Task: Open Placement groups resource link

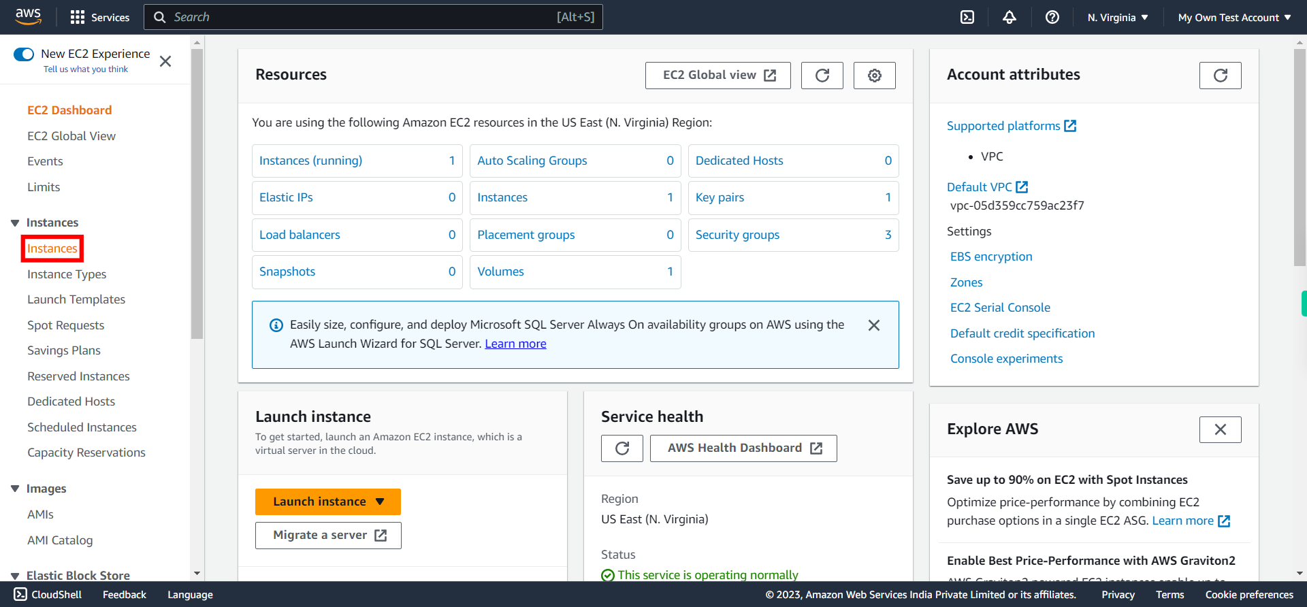Action: pos(526,235)
